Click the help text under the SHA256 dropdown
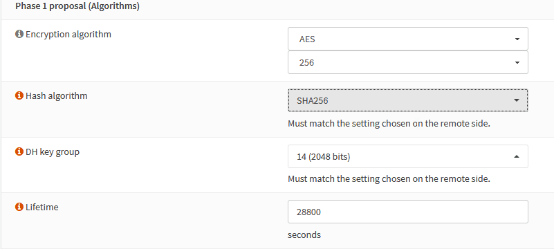This screenshot has width=554, height=249. (x=389, y=124)
